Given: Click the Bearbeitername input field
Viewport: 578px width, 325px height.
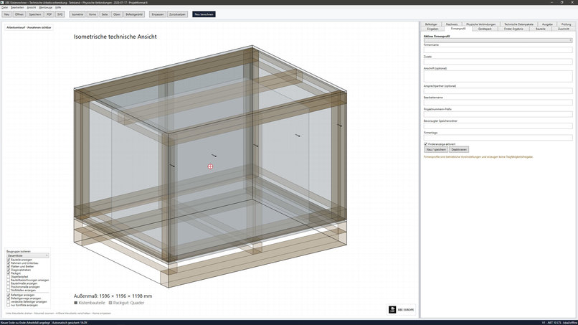Looking at the screenshot, I should coord(498,103).
